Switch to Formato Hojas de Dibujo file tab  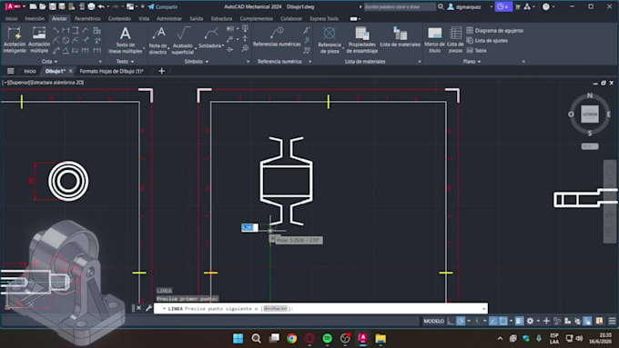tap(111, 71)
